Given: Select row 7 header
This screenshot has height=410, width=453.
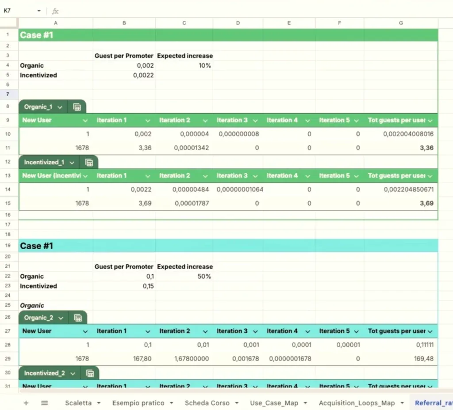Looking at the screenshot, I should pos(8,94).
